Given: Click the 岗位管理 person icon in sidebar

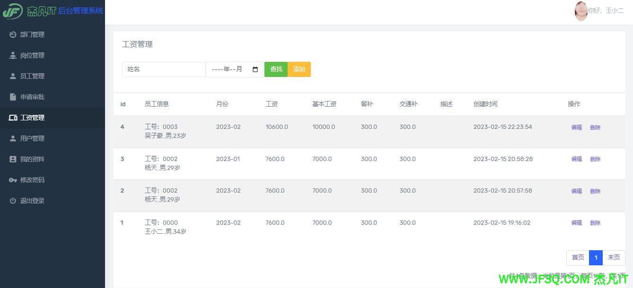Looking at the screenshot, I should pyautogui.click(x=13, y=55).
